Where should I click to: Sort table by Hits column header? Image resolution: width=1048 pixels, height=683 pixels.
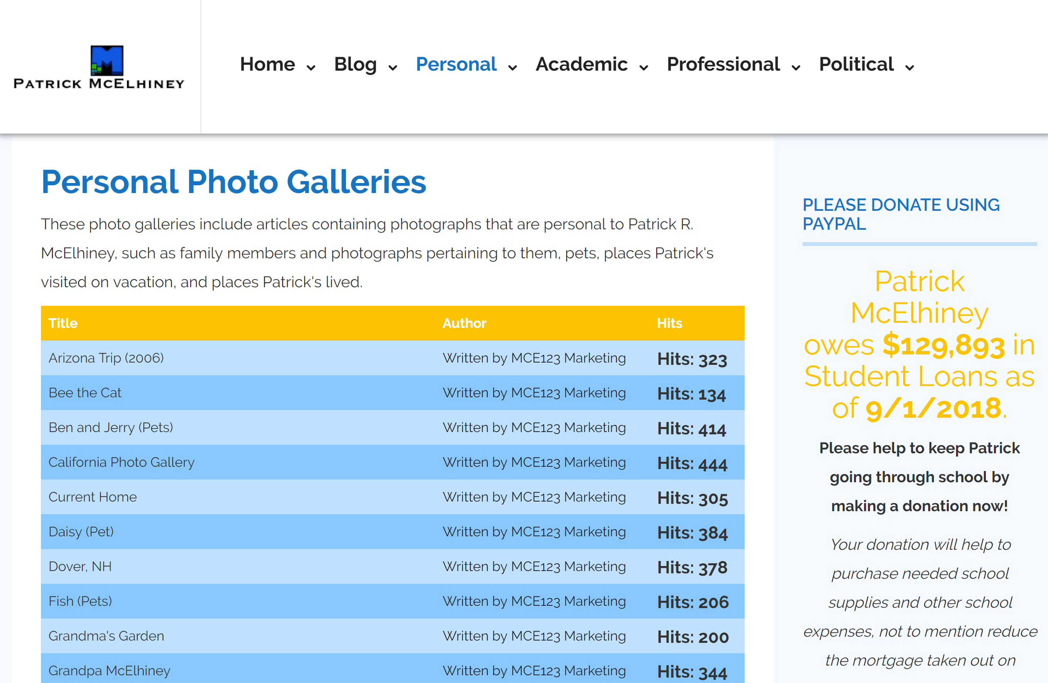(669, 323)
